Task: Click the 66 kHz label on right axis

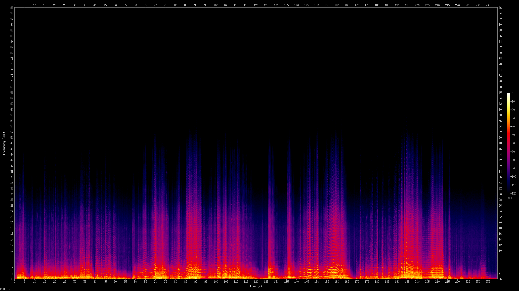Action: 500,92
